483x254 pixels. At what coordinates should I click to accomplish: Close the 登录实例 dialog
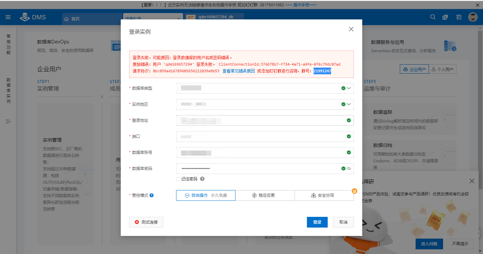(x=351, y=29)
